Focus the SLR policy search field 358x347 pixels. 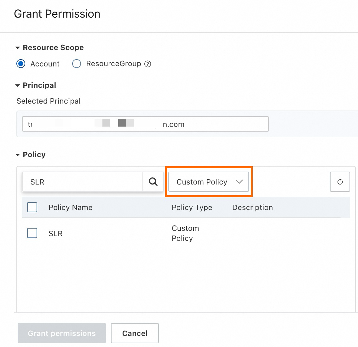pyautogui.click(x=83, y=182)
